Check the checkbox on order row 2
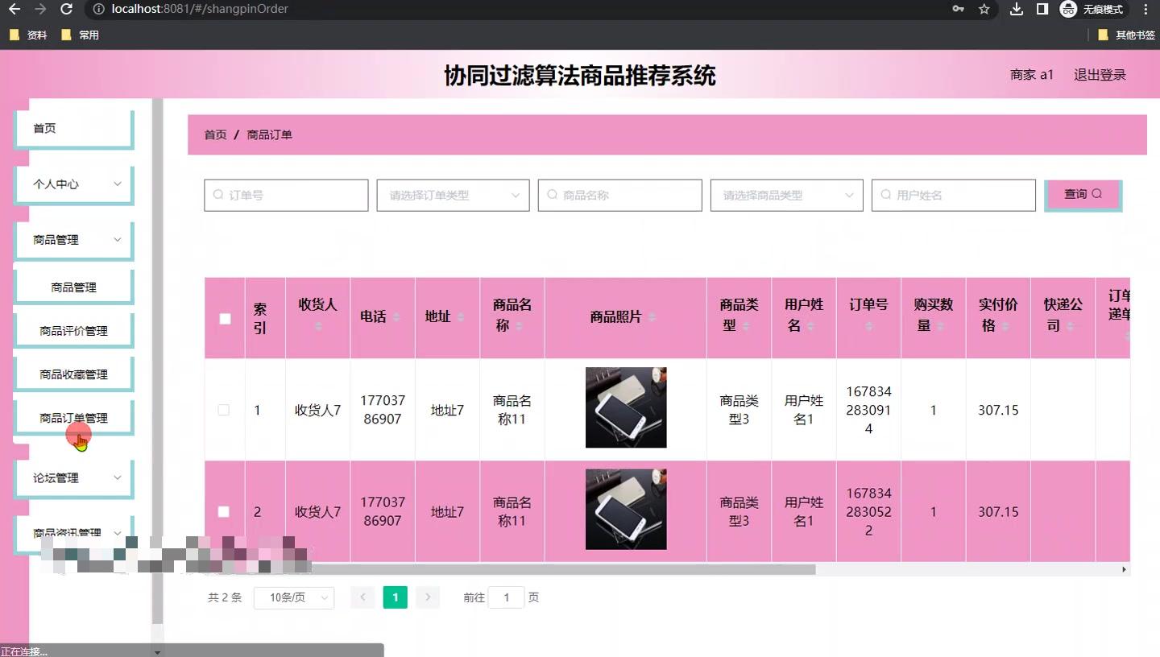The width and height of the screenshot is (1160, 657). click(x=224, y=511)
